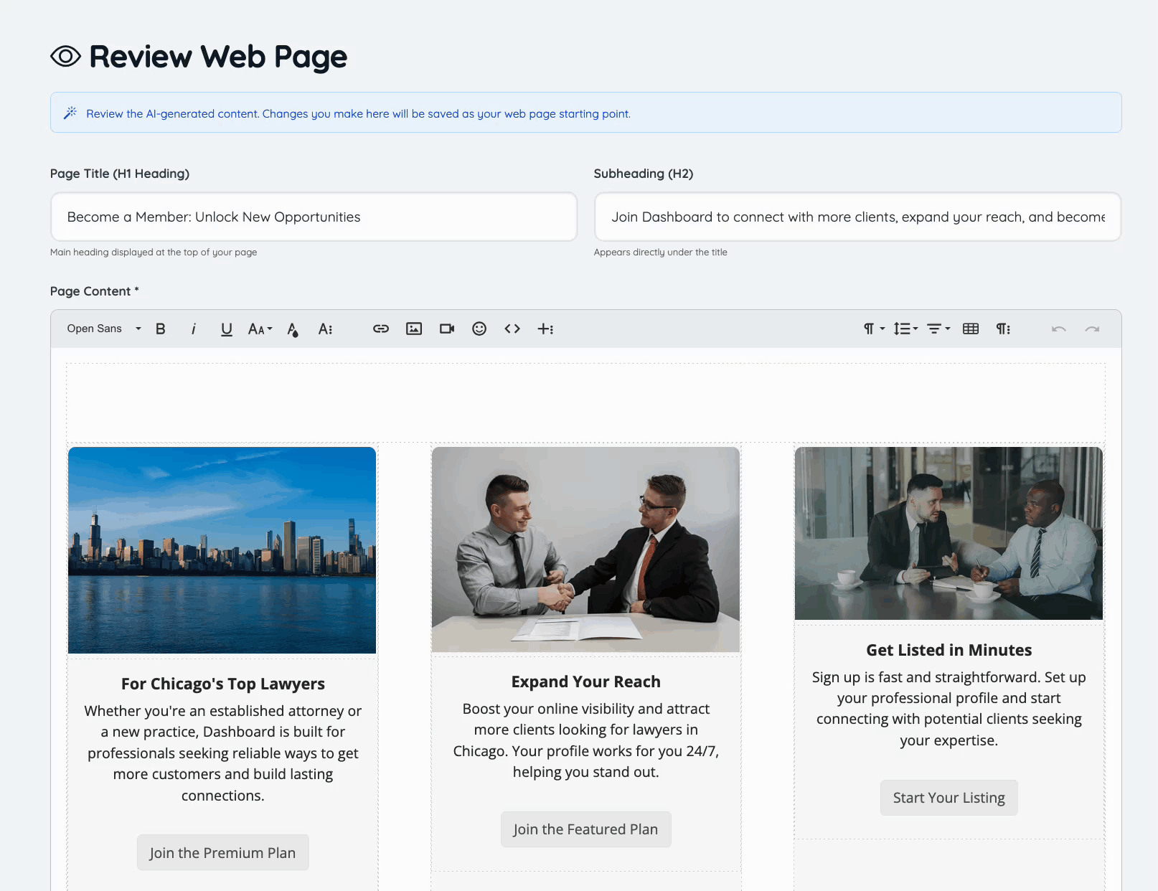Click Start Your Listing button
This screenshot has height=891, width=1158.
[948, 798]
